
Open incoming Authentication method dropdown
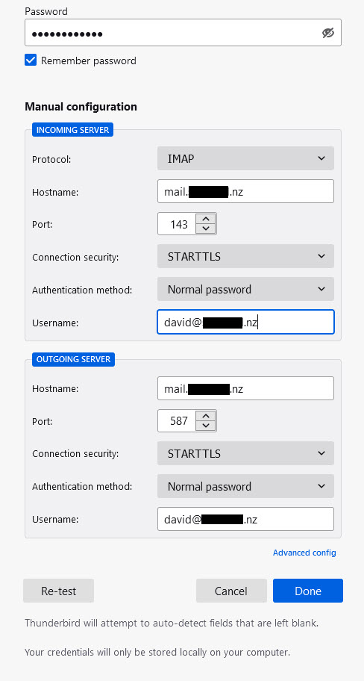tap(245, 289)
